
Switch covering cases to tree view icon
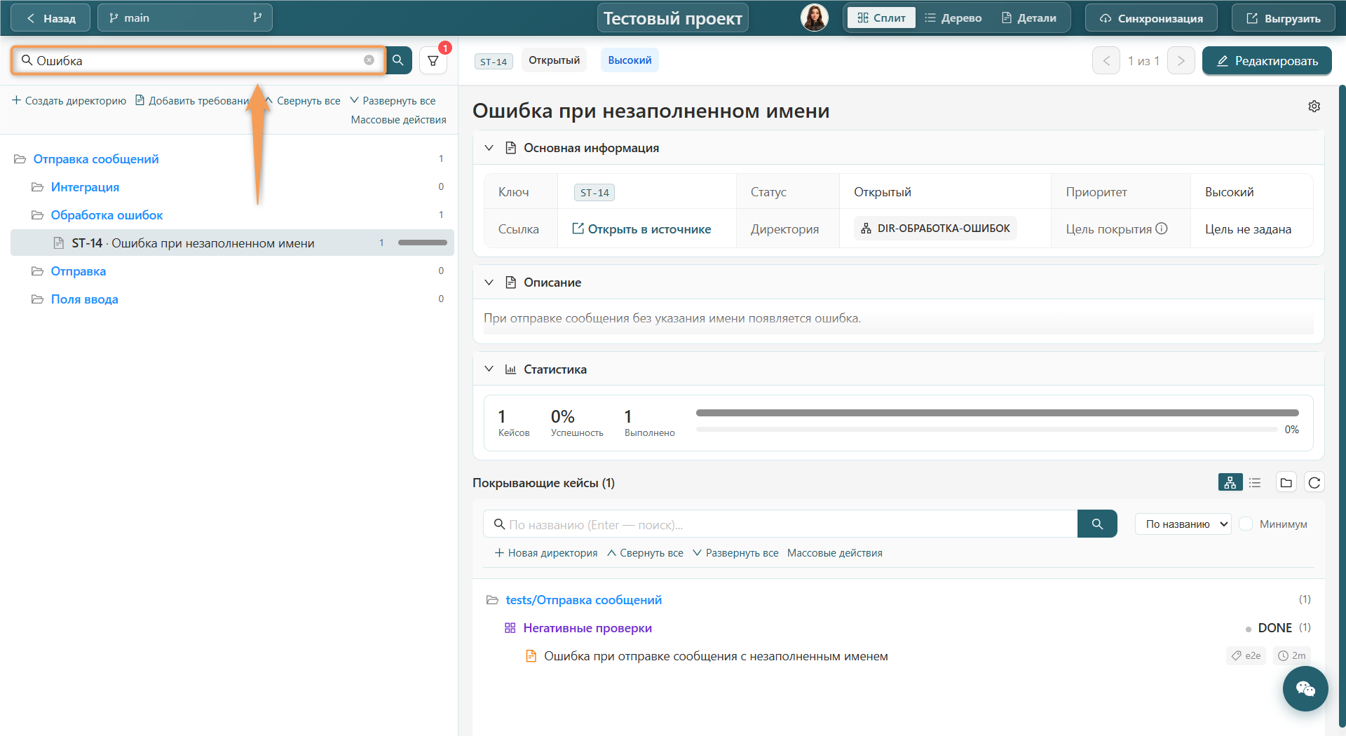coord(1230,482)
